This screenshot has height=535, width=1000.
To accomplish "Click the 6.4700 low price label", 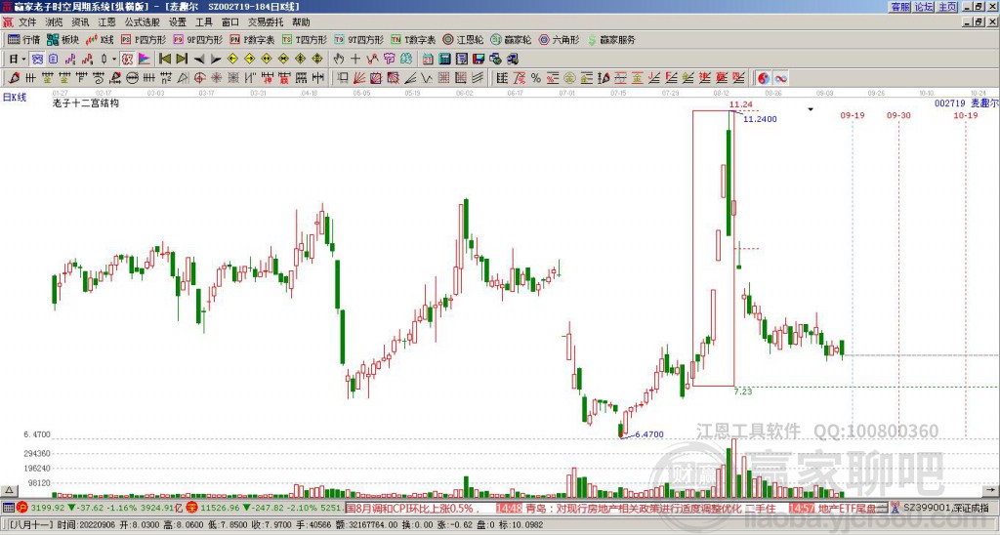I will [649, 434].
